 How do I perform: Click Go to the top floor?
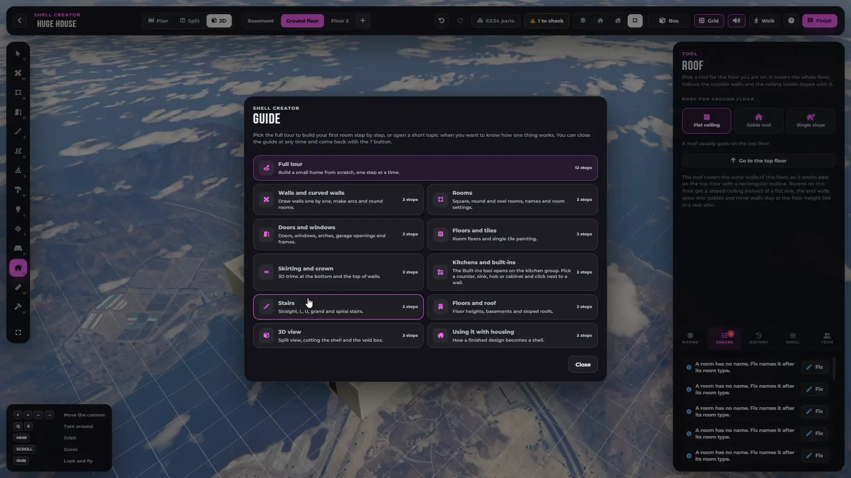pyautogui.click(x=758, y=161)
